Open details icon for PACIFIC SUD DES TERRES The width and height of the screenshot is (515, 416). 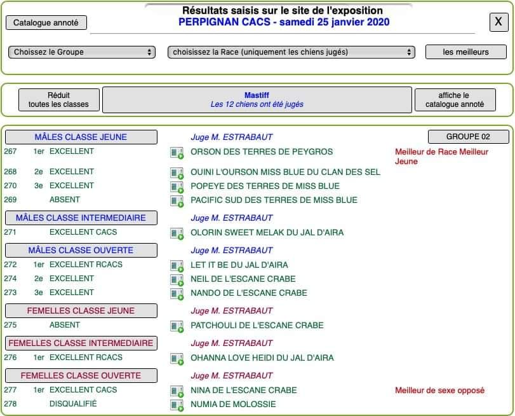click(177, 201)
